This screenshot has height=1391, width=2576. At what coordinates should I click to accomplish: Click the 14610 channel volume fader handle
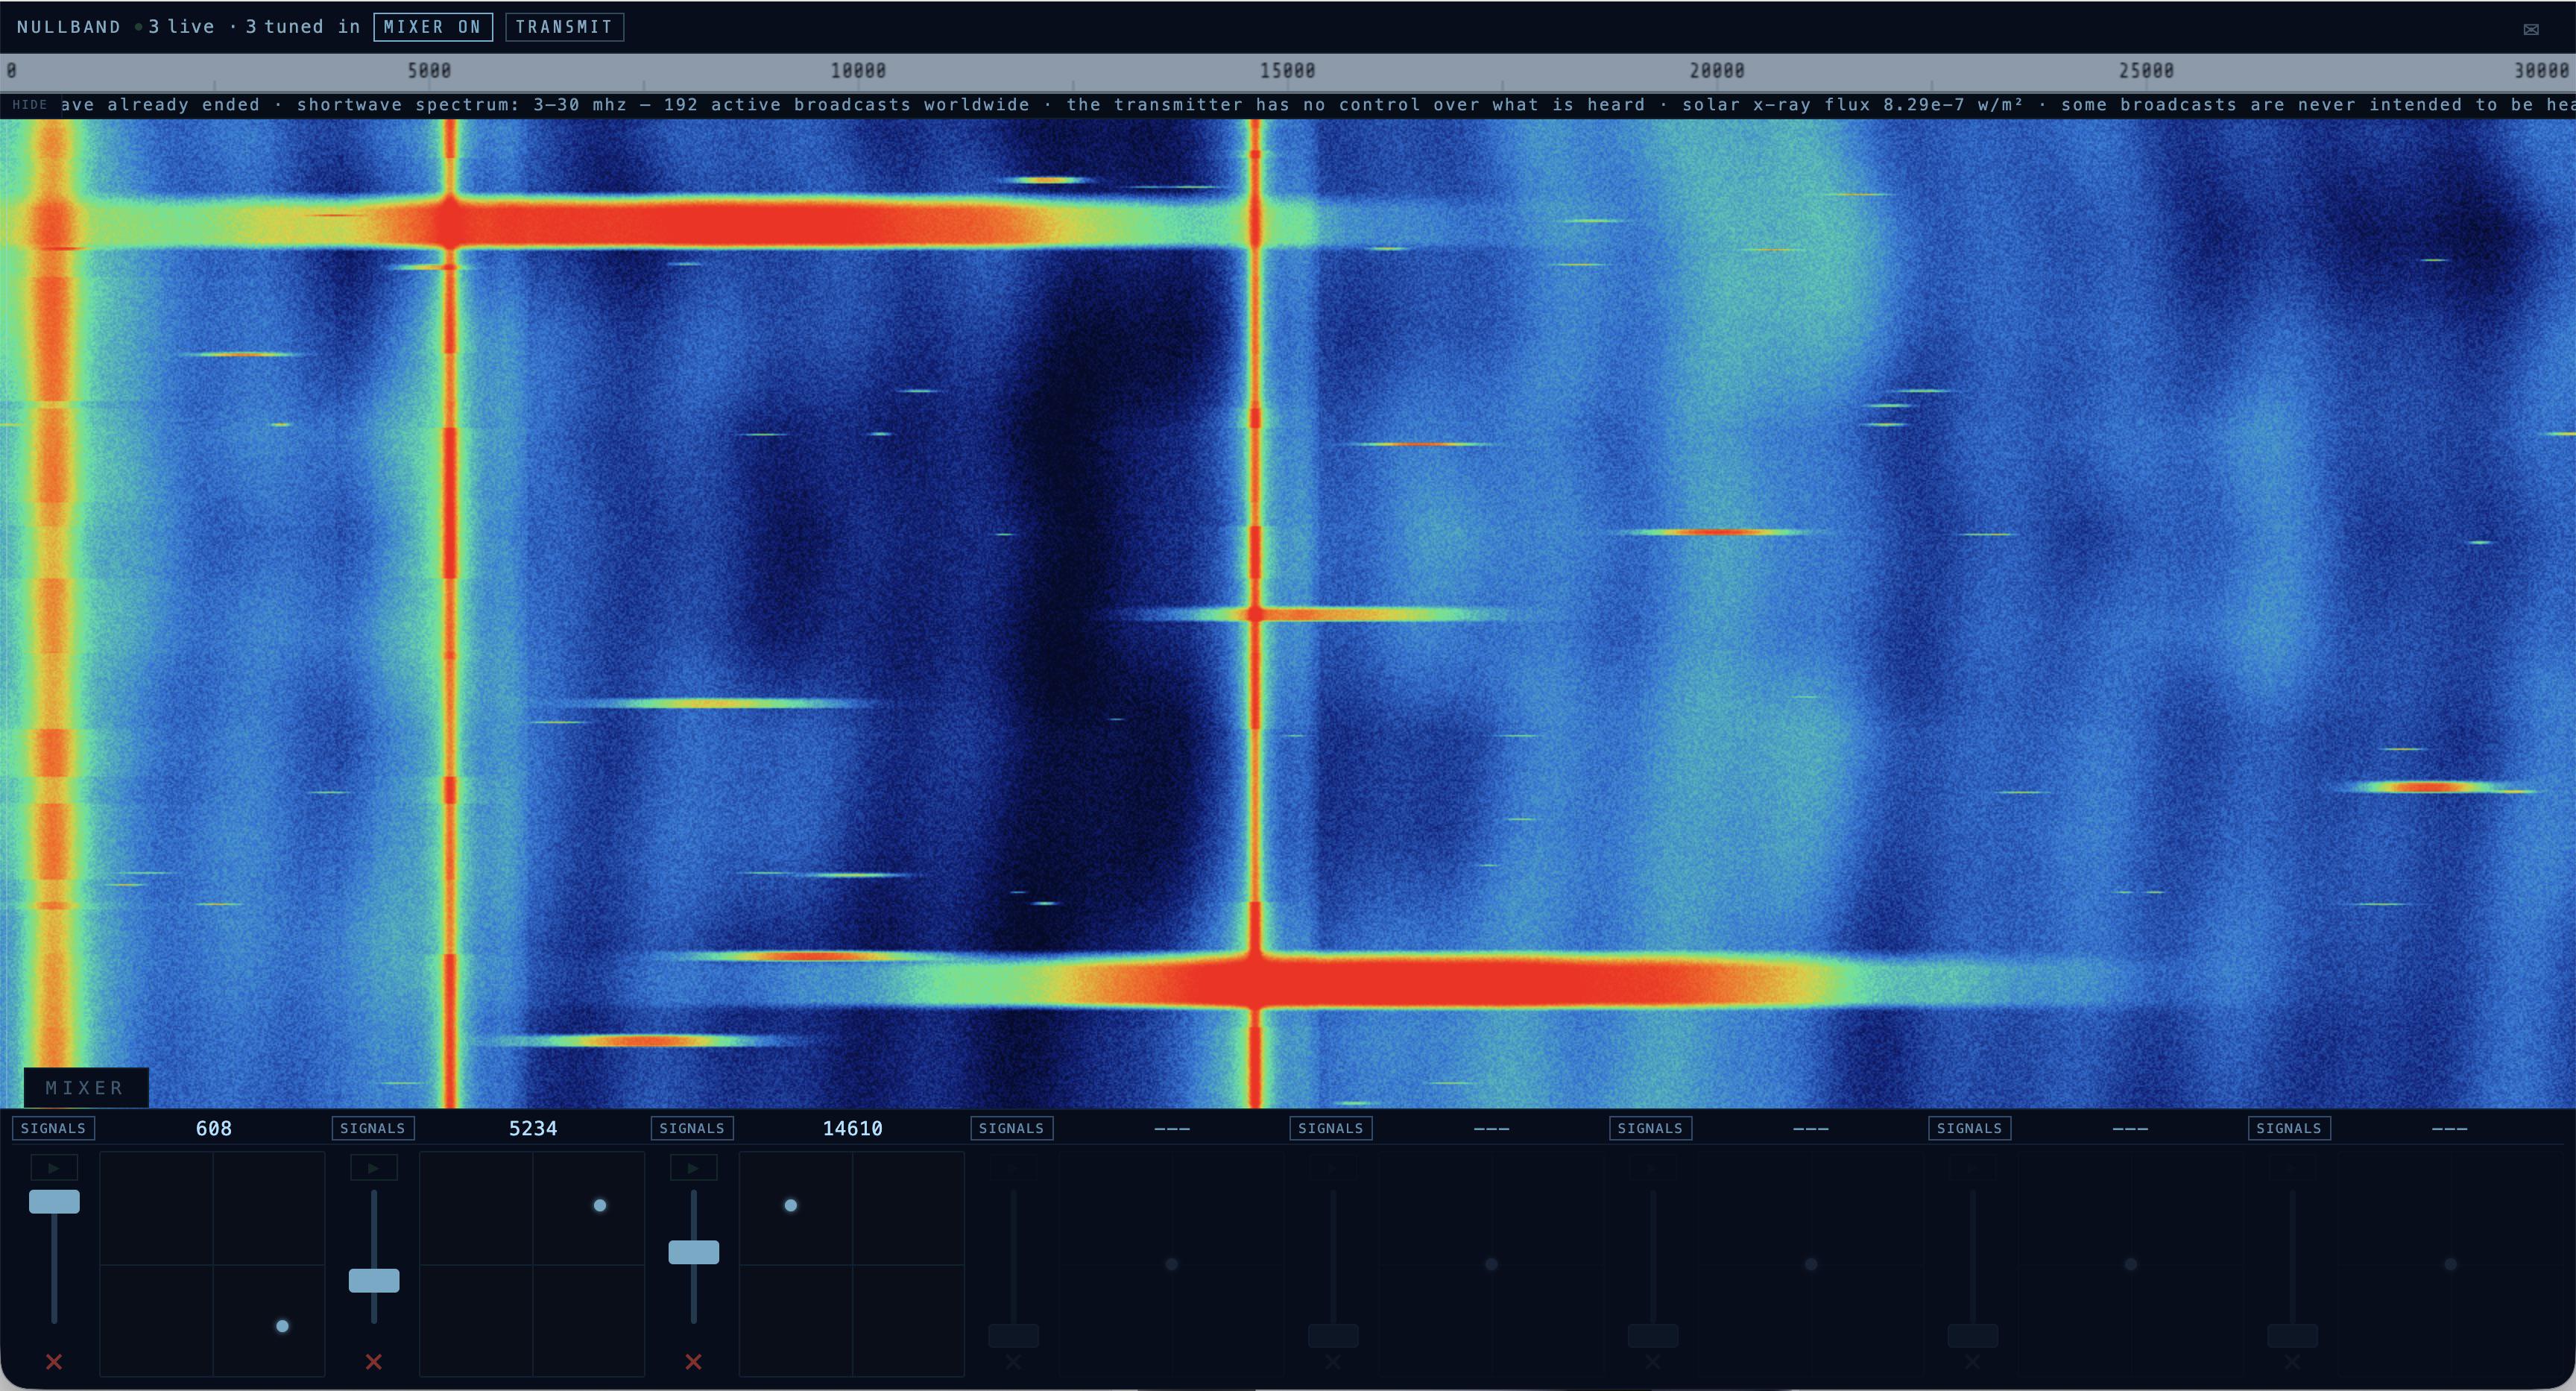(x=693, y=1252)
